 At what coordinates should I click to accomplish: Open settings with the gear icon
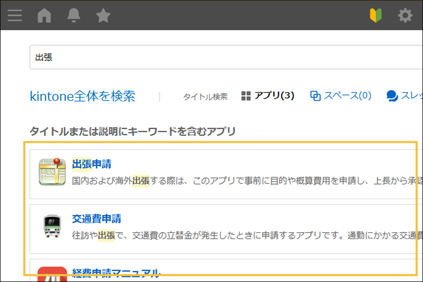pyautogui.click(x=405, y=15)
